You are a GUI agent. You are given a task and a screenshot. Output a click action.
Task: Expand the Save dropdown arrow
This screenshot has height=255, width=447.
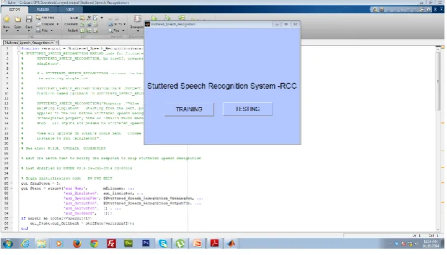(x=29, y=31)
